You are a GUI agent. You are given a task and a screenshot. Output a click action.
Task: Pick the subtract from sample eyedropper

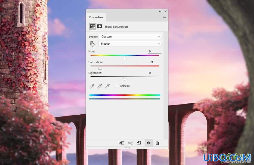pos(108,86)
